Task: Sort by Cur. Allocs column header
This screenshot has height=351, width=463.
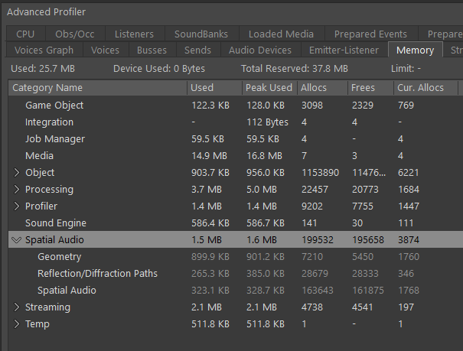Action: (x=420, y=88)
